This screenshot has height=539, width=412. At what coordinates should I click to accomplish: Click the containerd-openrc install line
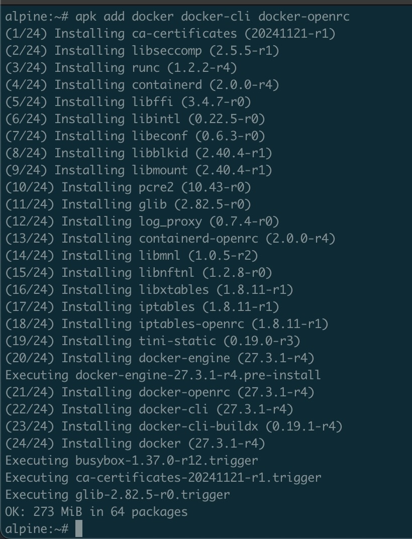pos(170,238)
